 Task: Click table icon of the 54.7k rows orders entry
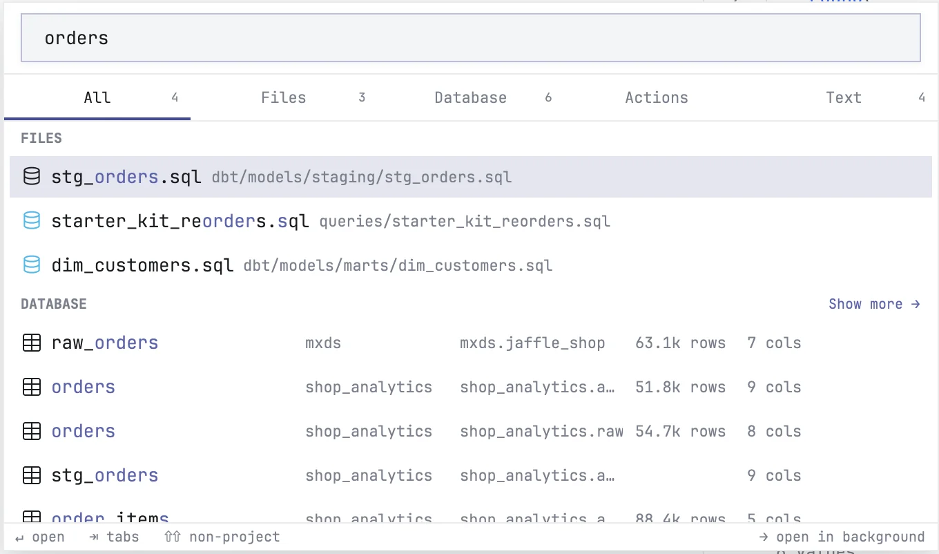(x=32, y=431)
